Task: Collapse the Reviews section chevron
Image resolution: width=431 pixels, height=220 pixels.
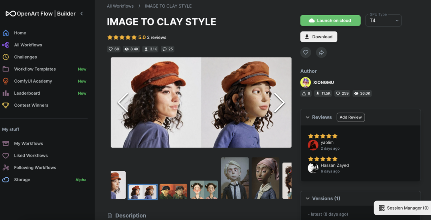Action: [x=308, y=117]
